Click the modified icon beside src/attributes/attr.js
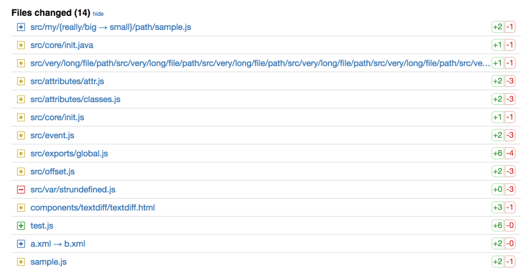 tap(21, 81)
